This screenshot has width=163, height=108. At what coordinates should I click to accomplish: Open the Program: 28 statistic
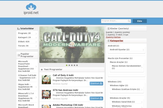pyautogui.click(x=24, y=33)
